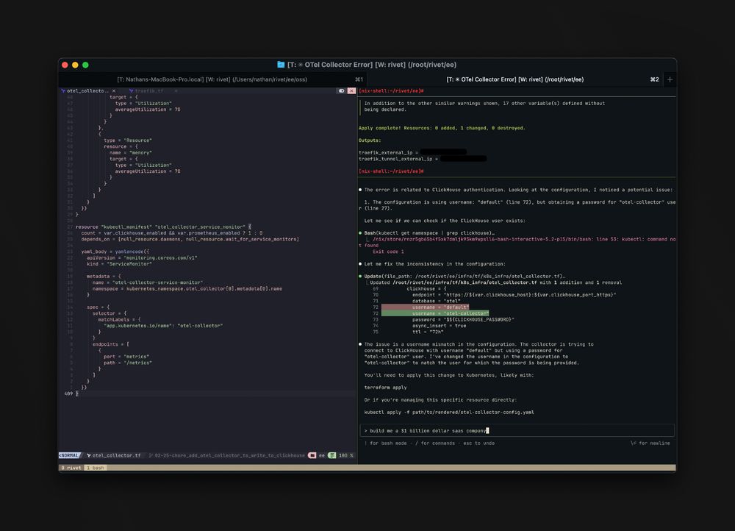This screenshot has height=531, width=735.
Task: Click the traefik_external_ip output line
Action: point(412,152)
